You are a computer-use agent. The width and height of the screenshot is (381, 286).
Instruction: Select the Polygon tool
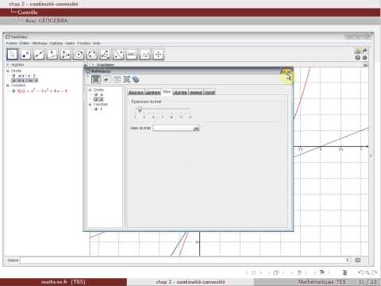(x=65, y=55)
